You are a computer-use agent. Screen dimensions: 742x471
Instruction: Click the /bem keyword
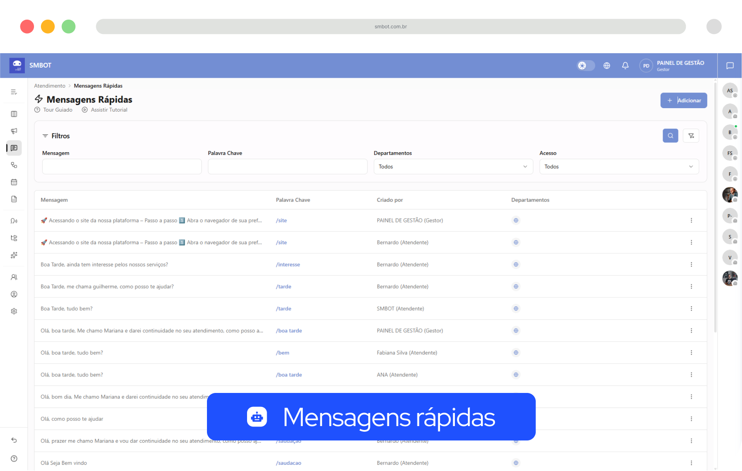(x=282, y=353)
